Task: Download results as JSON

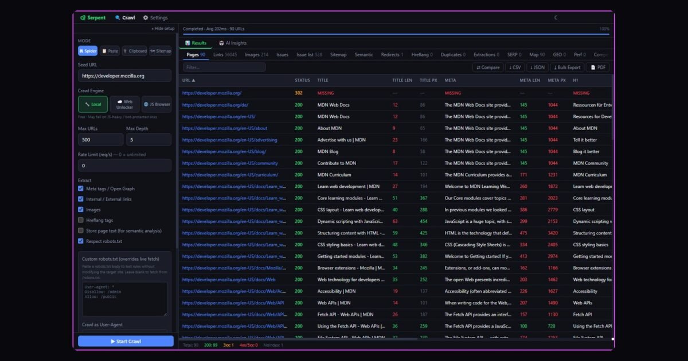Action: coord(537,67)
